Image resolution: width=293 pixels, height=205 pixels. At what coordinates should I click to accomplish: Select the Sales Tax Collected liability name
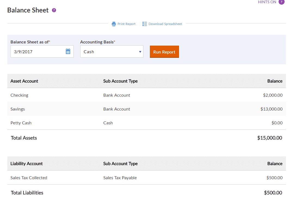(x=29, y=178)
